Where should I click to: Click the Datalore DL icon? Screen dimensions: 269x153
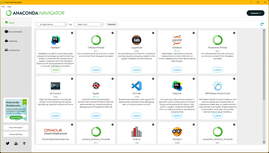click(177, 86)
